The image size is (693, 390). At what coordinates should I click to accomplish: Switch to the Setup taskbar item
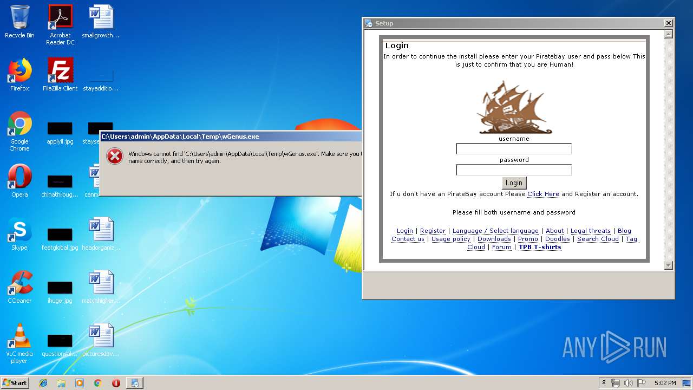click(x=134, y=383)
